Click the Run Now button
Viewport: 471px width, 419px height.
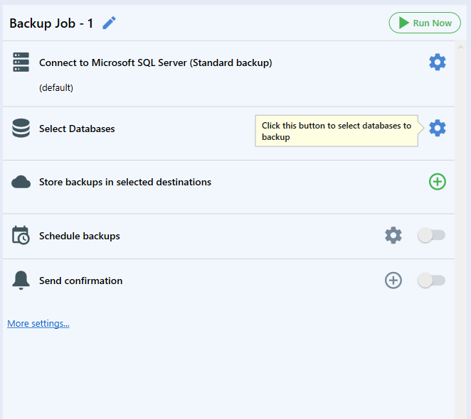(x=425, y=23)
